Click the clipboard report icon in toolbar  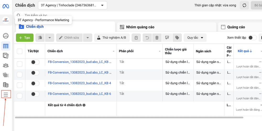click(136, 38)
